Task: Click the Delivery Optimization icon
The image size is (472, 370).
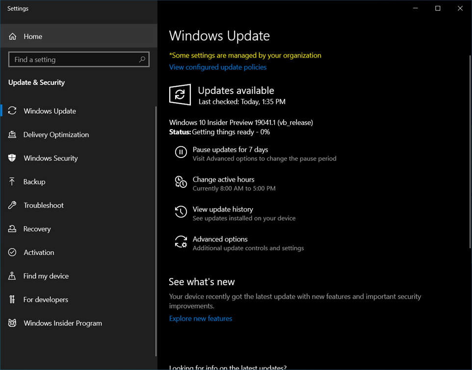Action: 12,134
